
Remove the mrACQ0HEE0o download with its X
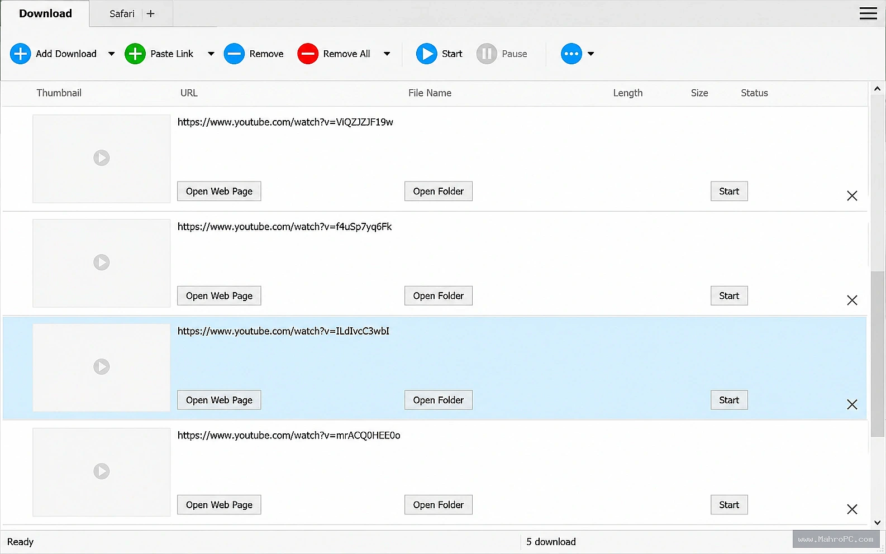point(852,509)
